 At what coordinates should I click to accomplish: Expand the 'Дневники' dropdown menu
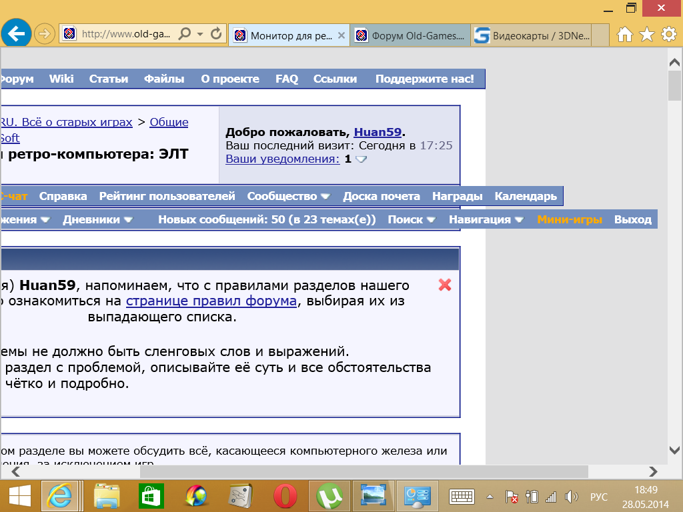click(97, 219)
